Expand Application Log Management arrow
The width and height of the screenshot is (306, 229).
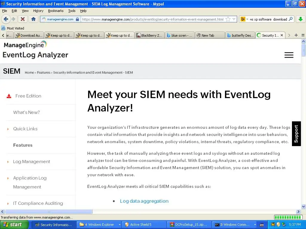pyautogui.click(x=8, y=178)
